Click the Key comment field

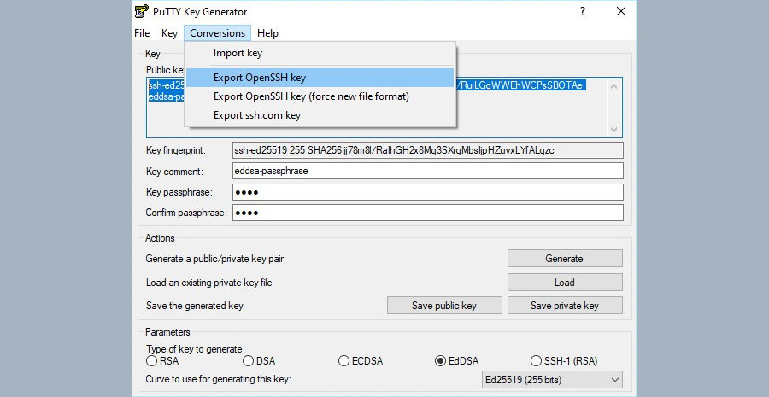[x=428, y=171]
